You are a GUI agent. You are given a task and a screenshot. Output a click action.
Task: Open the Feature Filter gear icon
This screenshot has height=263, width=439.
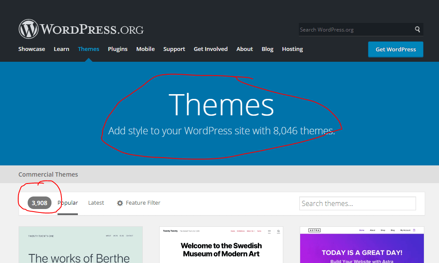pos(120,203)
